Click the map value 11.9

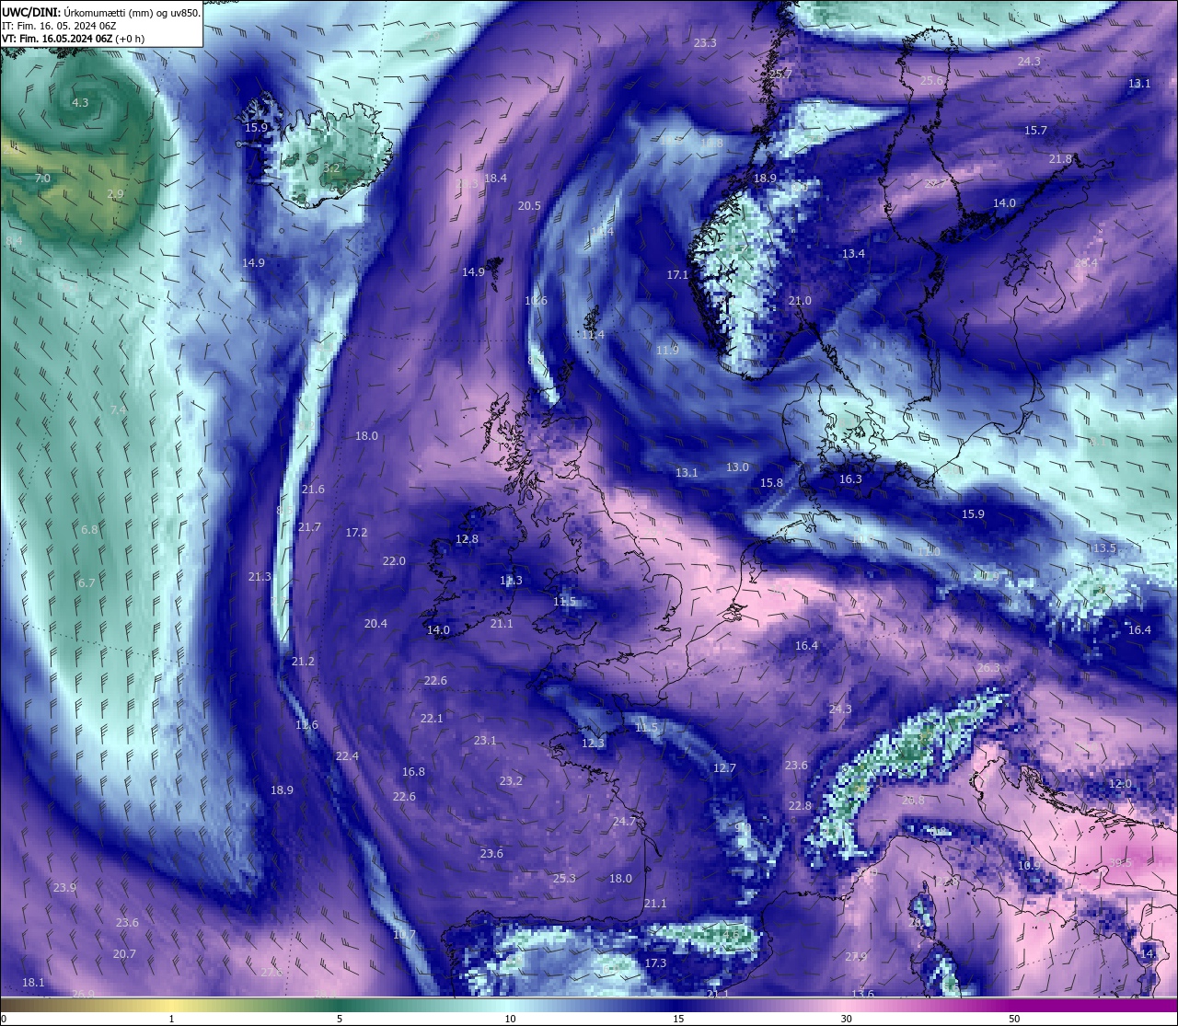667,350
